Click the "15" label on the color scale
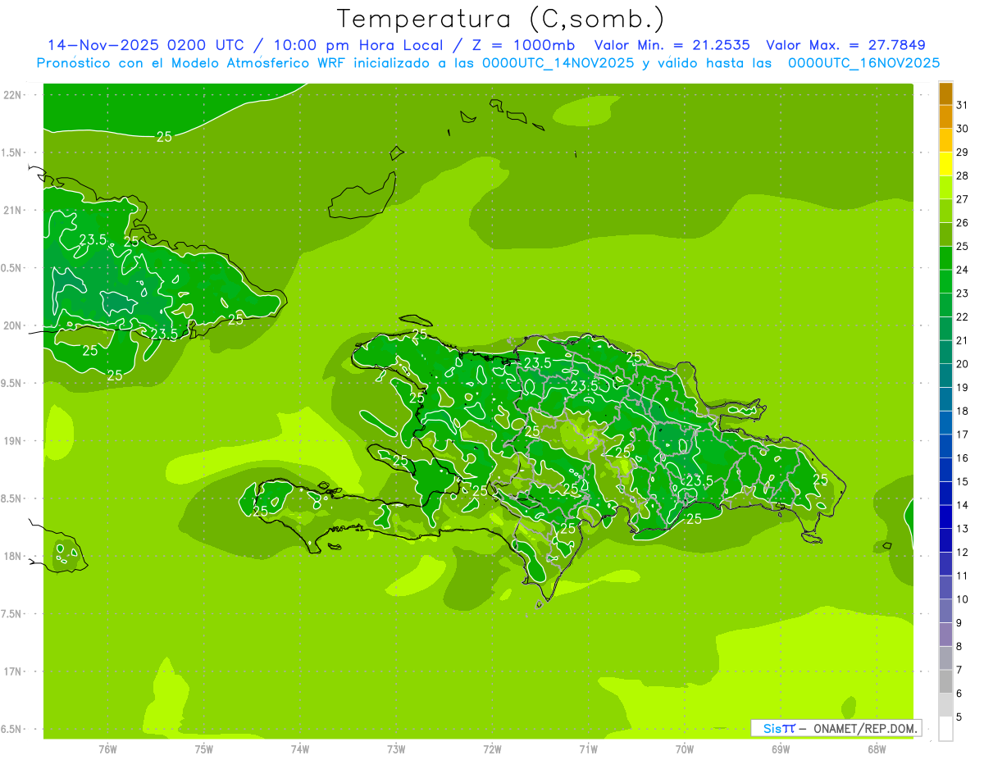984x760 pixels. (x=962, y=481)
